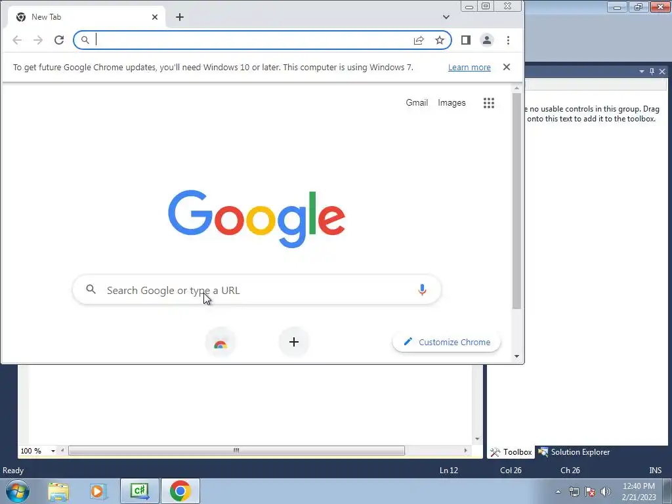672x504 pixels.
Task: Click the Customize Chrome button
Action: 446,342
